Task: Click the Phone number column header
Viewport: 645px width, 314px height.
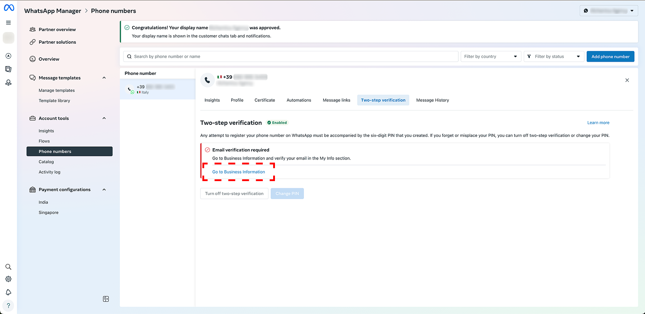Action: click(x=141, y=73)
